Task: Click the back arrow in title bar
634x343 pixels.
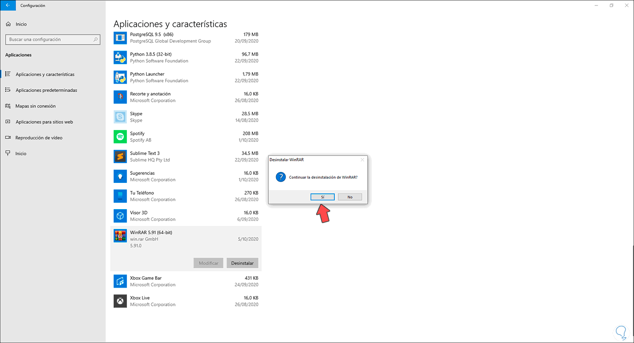Action: pyautogui.click(x=8, y=5)
